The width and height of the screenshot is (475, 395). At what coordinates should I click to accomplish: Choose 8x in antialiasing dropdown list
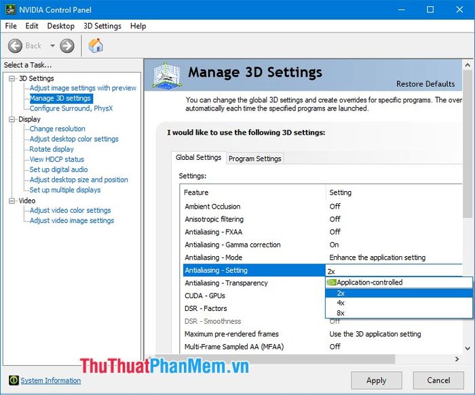399,313
